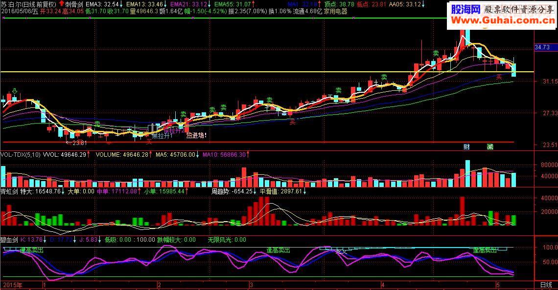Click the EMA13: 33.46 value
The image size is (558, 290).
(144, 4)
